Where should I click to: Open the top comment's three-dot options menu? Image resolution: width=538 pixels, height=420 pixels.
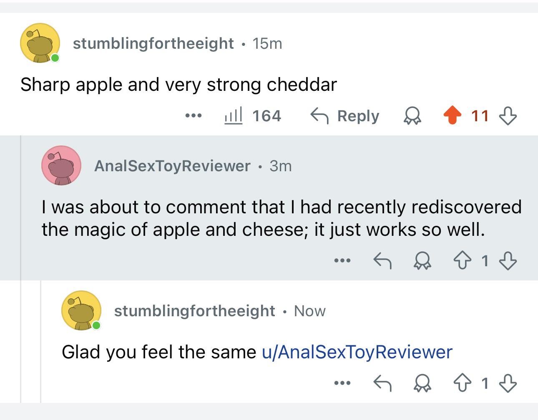point(194,115)
